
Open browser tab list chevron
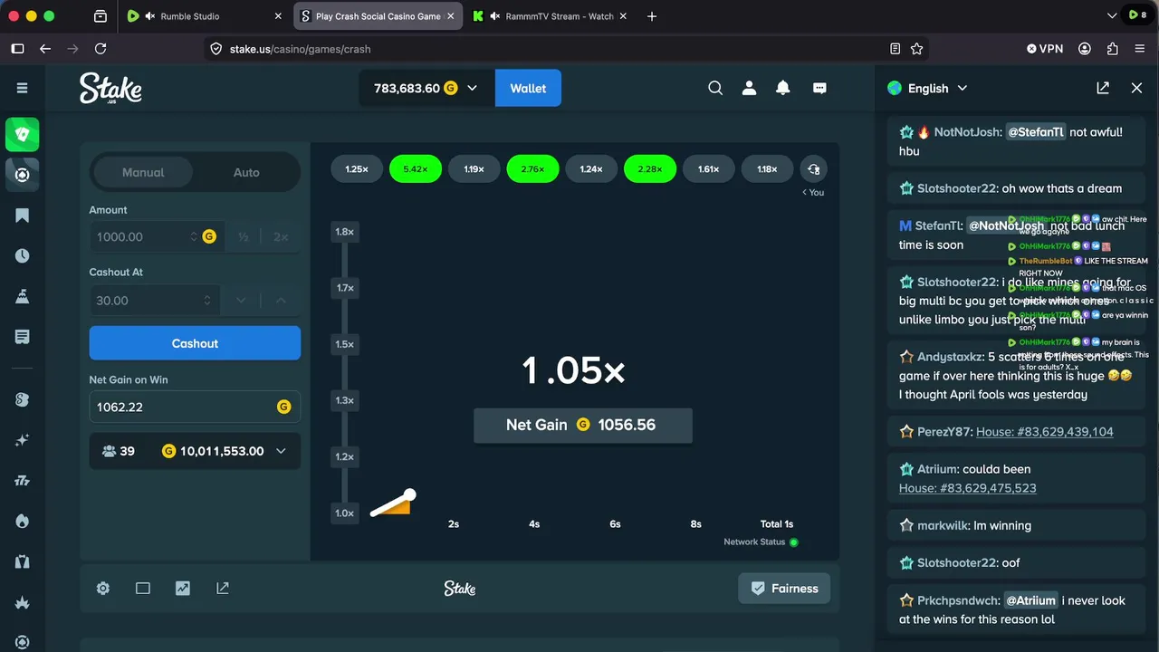pos(1112,16)
